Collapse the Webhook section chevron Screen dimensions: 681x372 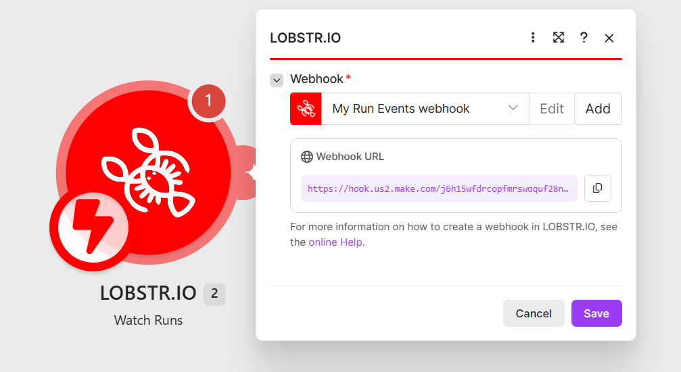(x=277, y=80)
